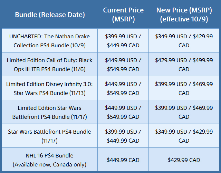Click NHL 16 bundle's $449.99 CAD current price

[123, 160]
